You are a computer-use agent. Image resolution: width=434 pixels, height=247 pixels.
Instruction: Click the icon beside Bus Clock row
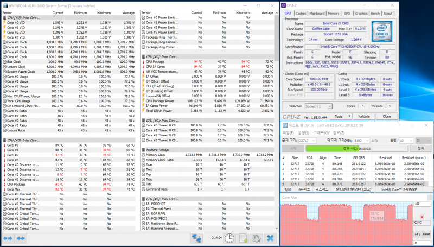[x=4, y=62]
